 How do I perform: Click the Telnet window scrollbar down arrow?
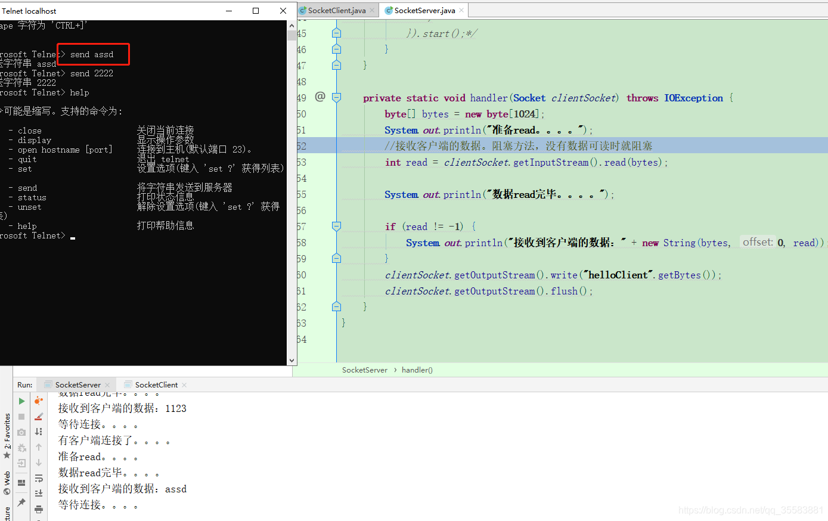click(x=291, y=361)
